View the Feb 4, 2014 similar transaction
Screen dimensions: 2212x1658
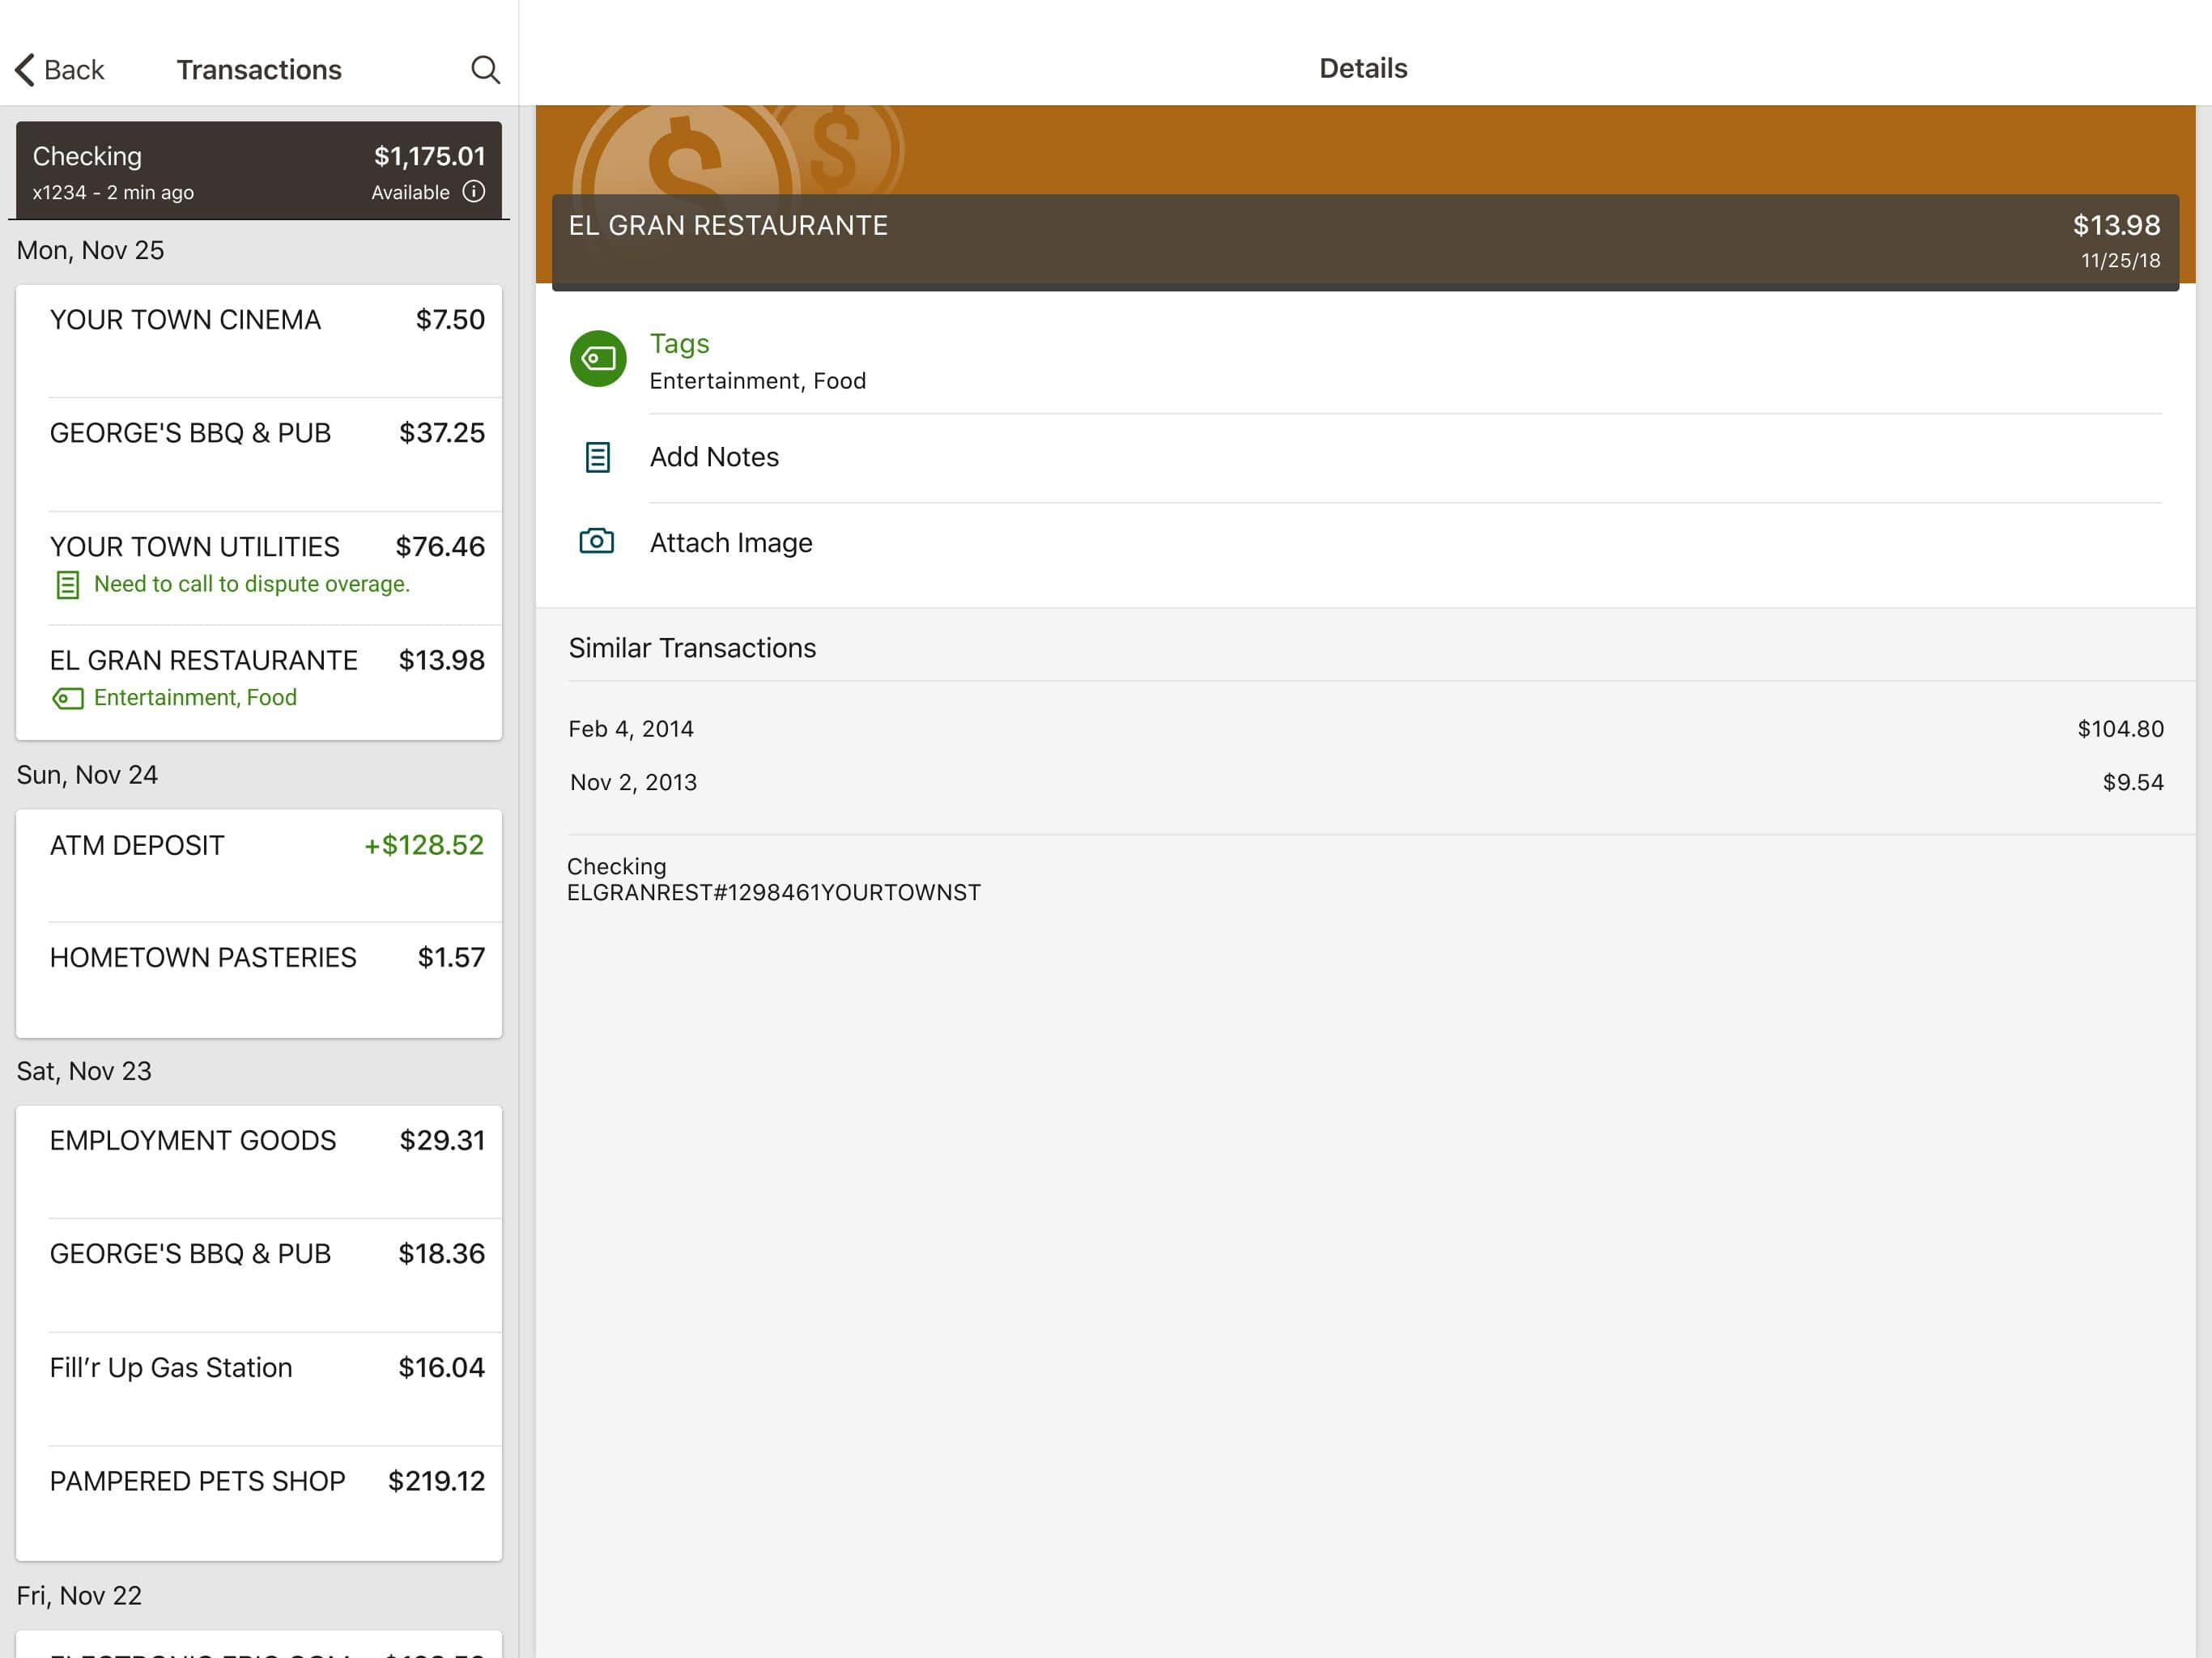tap(1366, 729)
